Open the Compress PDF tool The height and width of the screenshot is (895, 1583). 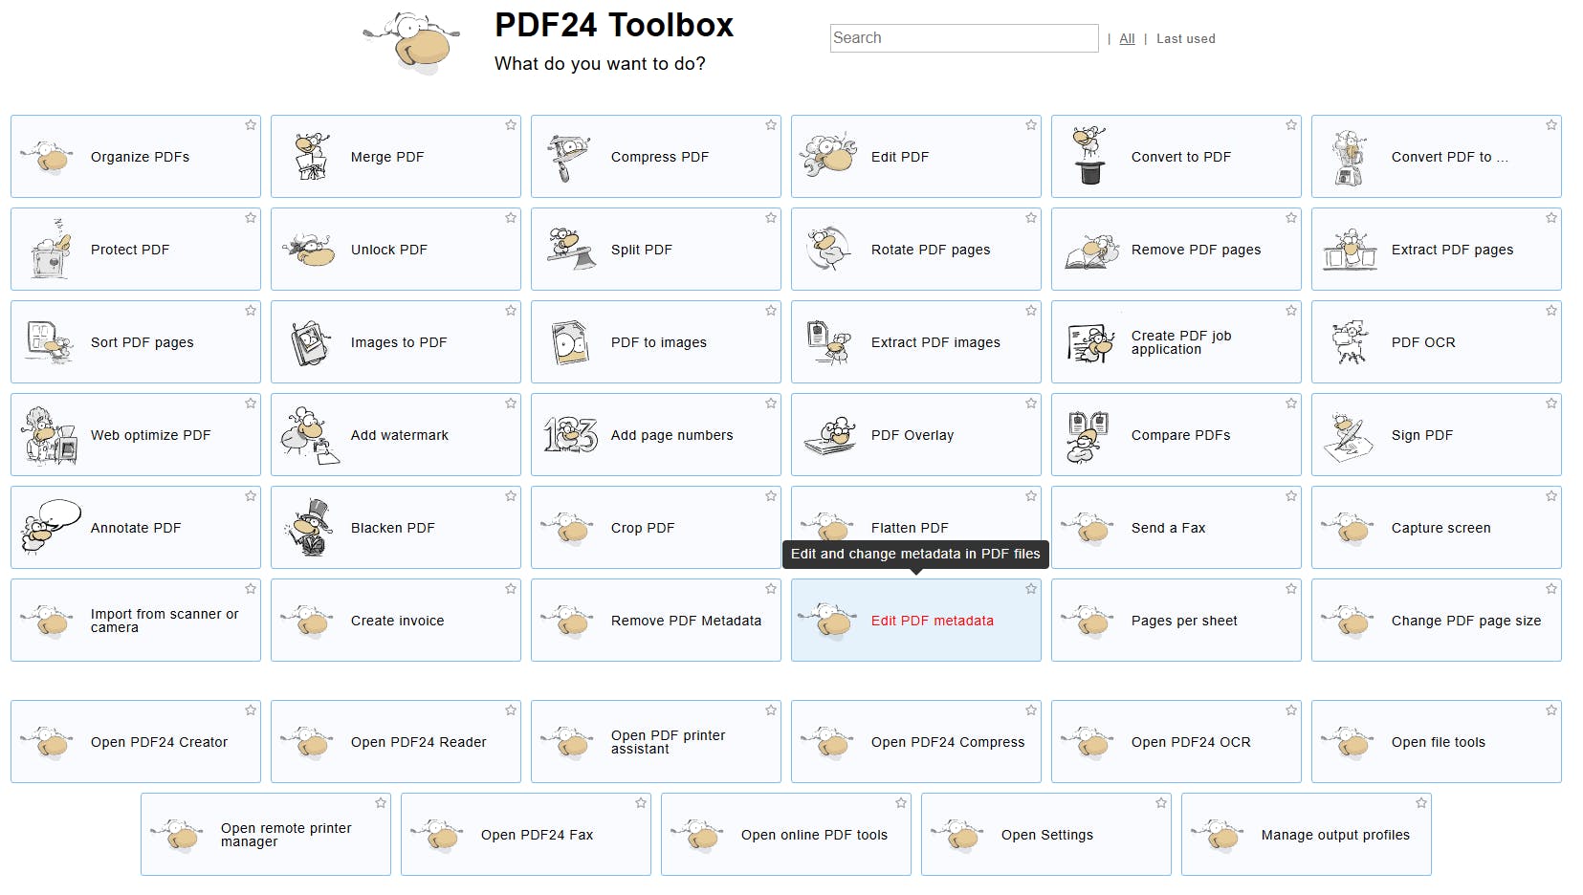pyautogui.click(x=658, y=157)
